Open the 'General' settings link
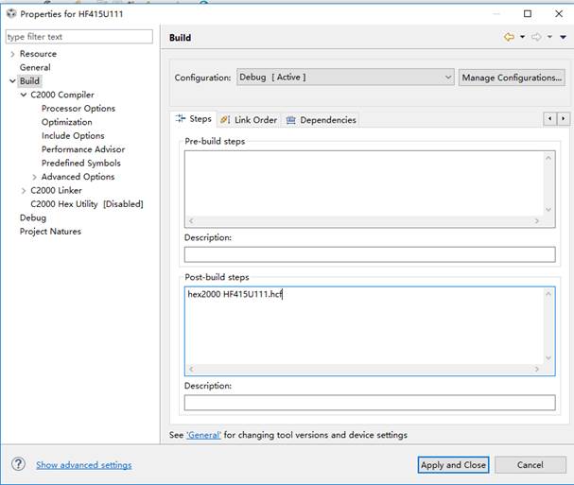The width and height of the screenshot is (574, 485). coord(203,435)
